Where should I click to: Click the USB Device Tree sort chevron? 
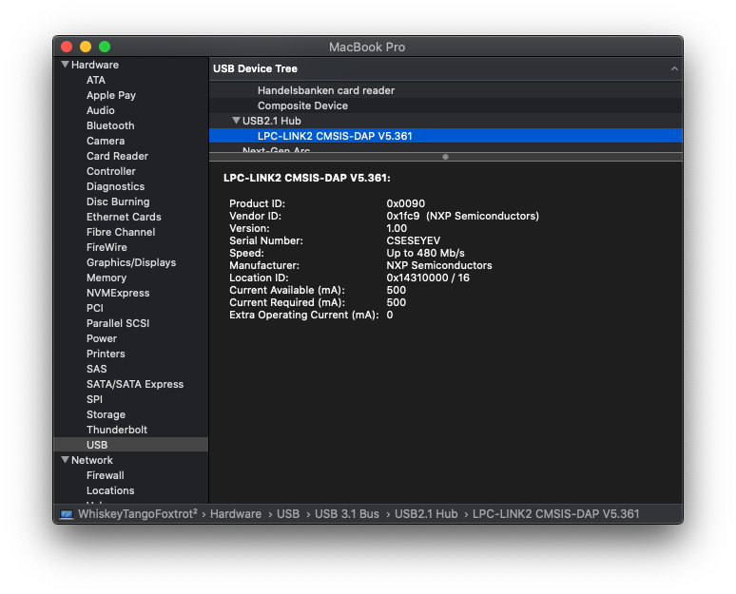(674, 69)
